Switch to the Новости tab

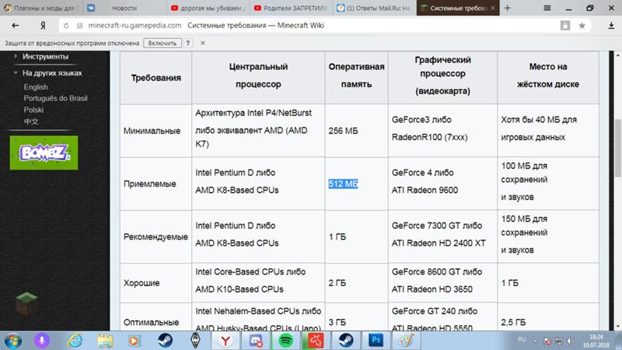123,8
